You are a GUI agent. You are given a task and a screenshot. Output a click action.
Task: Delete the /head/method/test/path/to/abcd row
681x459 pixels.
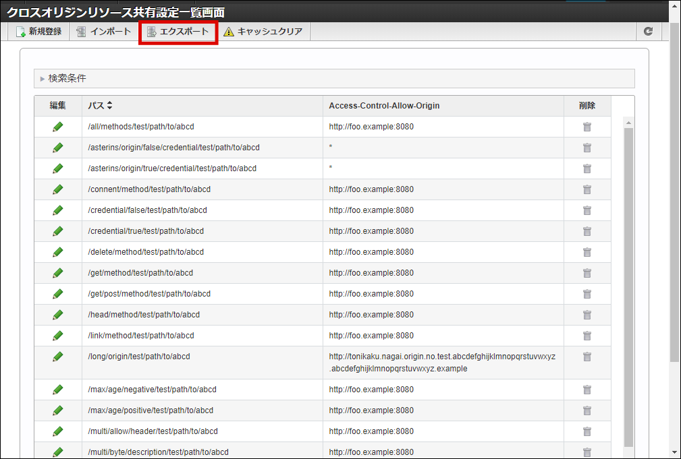[587, 315]
